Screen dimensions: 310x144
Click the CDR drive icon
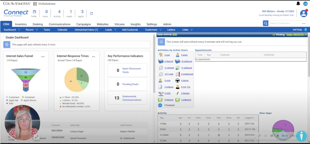coord(161,93)
